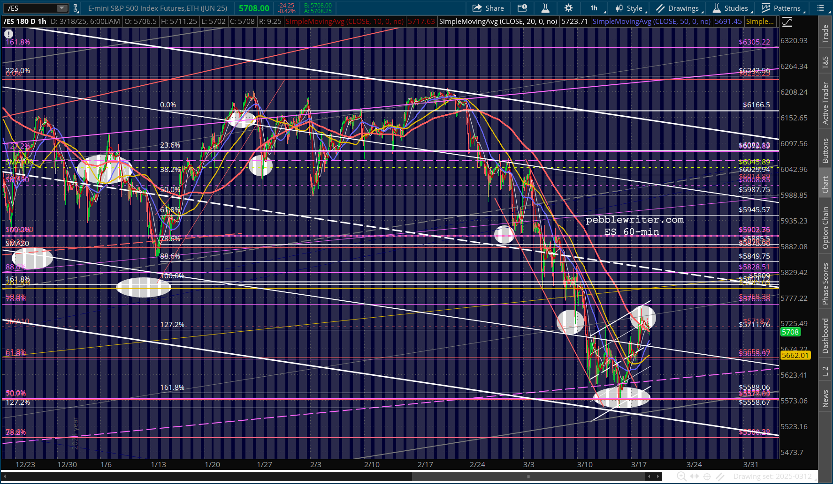Open chart settings gear icon
The width and height of the screenshot is (833, 484).
coord(568,8)
